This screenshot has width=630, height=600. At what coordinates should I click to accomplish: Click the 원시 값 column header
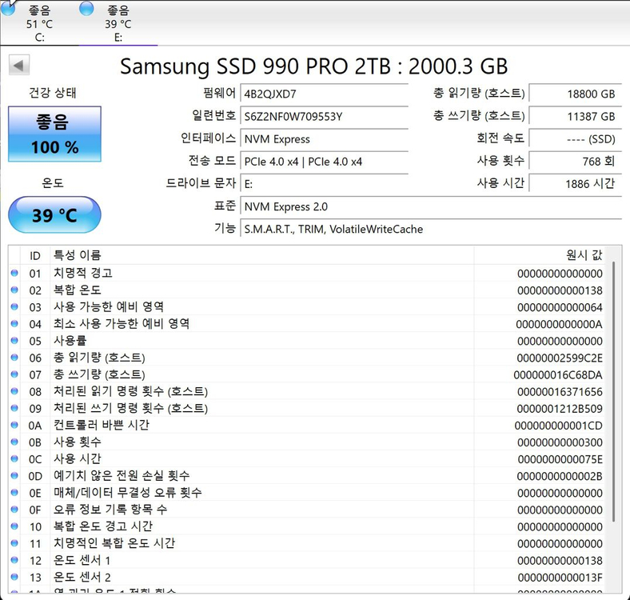tap(539, 255)
